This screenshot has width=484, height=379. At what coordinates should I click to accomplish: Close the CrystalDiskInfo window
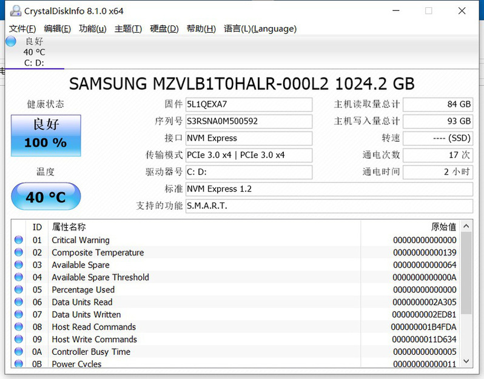tap(462, 11)
